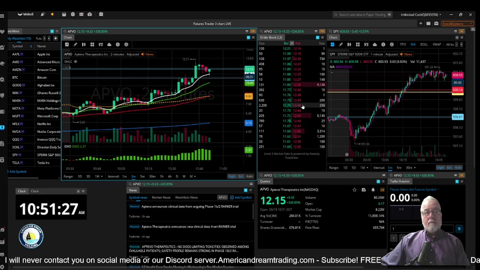
Task: Open the 20 depth selector in Order Book
Action: 292,43
